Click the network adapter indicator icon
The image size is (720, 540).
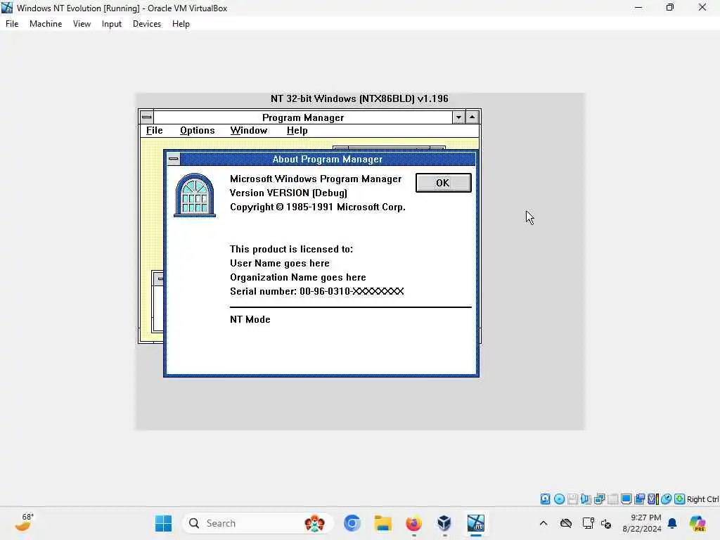click(x=599, y=499)
